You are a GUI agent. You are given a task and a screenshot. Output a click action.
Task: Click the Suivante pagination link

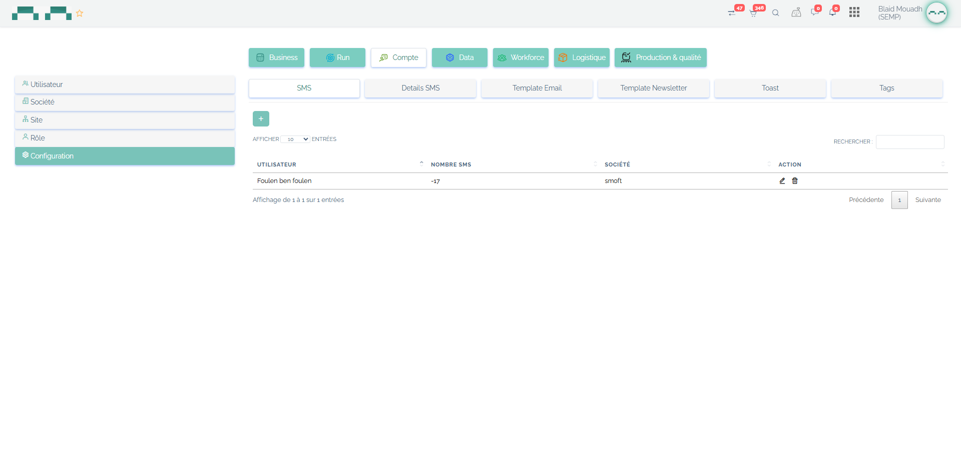tap(928, 200)
